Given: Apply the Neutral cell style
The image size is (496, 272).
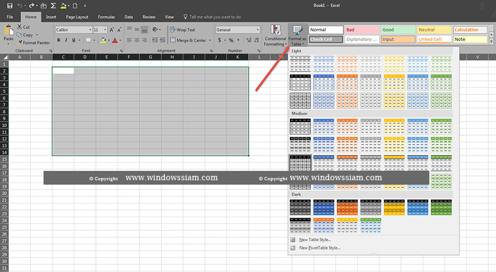Looking at the screenshot, I should 434,30.
